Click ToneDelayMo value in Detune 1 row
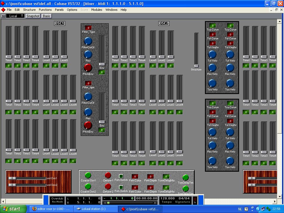The image size is (284, 213). pos(166,177)
